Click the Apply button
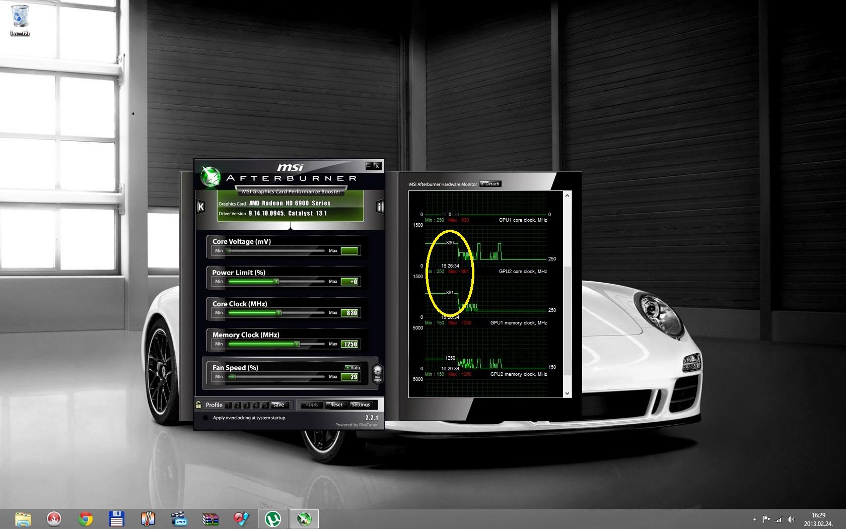The image size is (846, 529). (x=312, y=405)
